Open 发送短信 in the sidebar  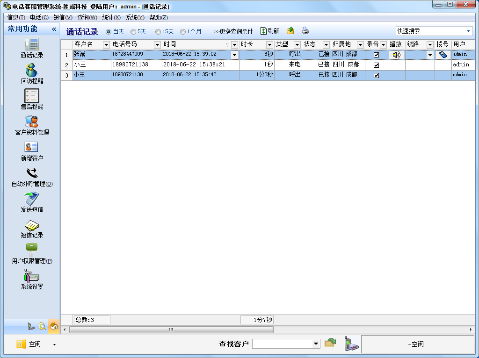[x=32, y=199]
